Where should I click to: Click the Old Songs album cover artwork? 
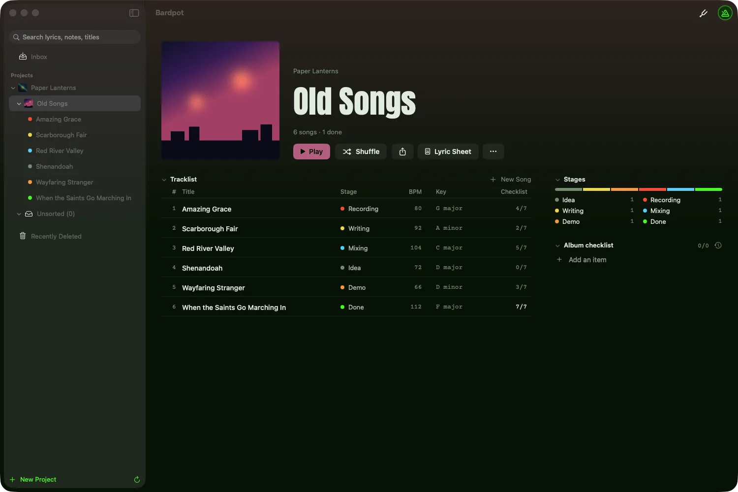click(220, 100)
